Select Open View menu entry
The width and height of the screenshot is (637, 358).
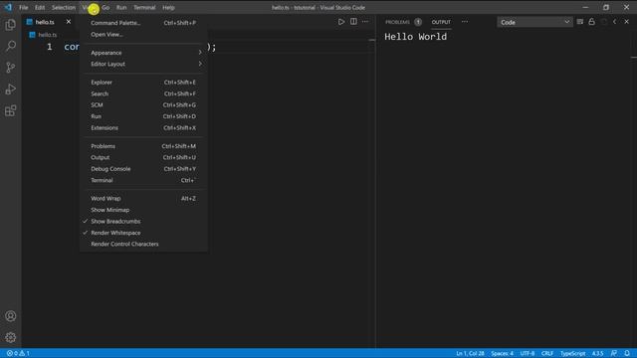[x=143, y=35]
